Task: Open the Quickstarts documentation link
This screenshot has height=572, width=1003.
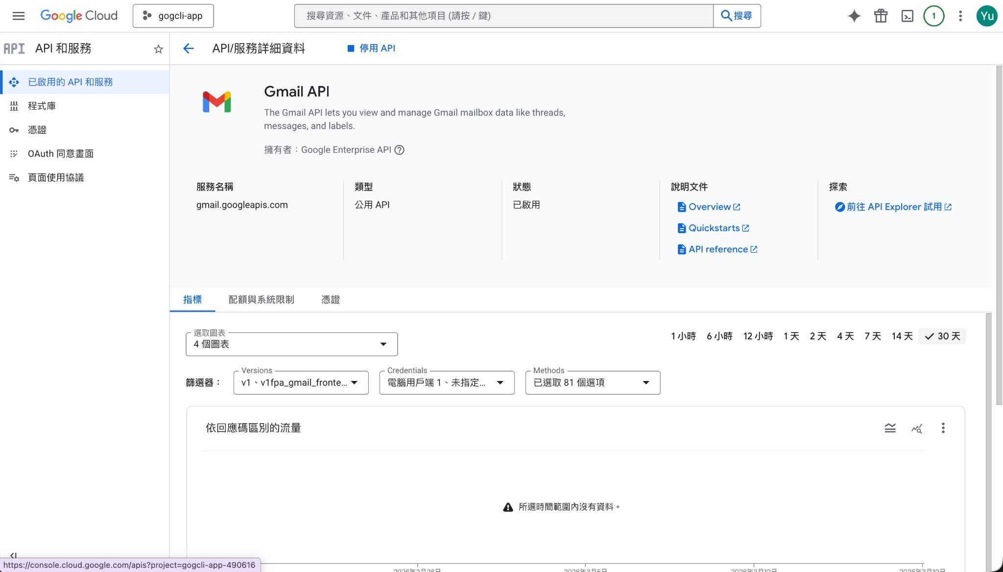Action: [714, 228]
